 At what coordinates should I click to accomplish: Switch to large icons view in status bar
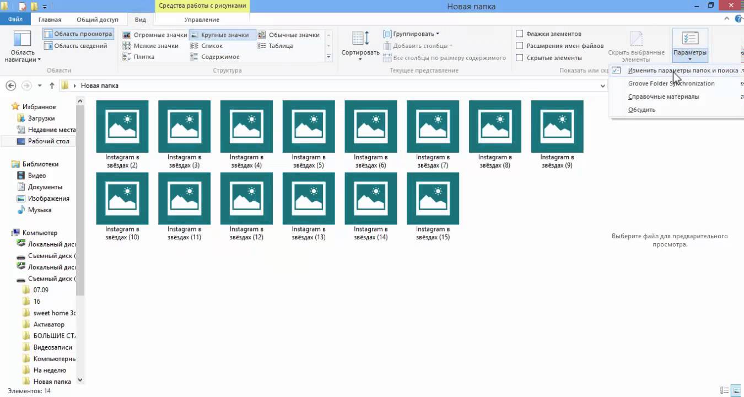click(736, 391)
